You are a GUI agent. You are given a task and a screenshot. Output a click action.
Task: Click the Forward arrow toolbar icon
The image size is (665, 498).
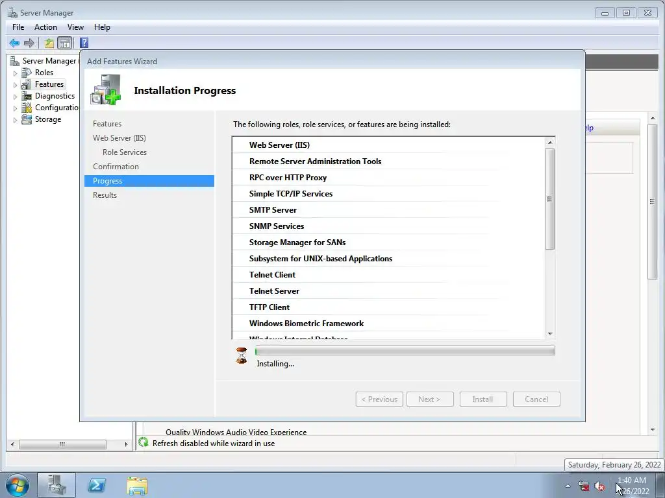29,43
